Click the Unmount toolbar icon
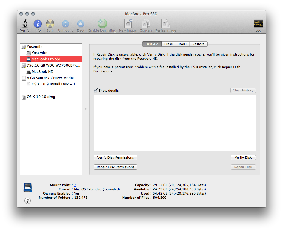283x231 pixels. point(65,24)
